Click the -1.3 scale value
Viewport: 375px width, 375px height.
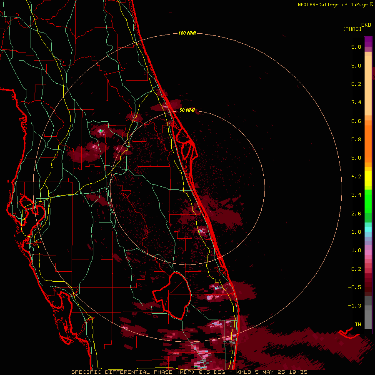(355, 306)
